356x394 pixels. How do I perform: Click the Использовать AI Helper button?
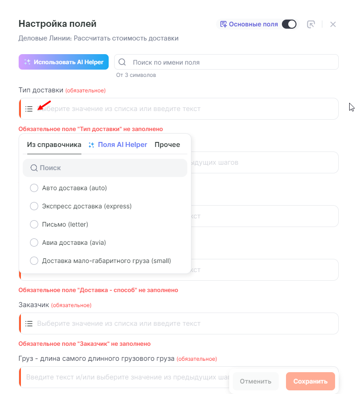(64, 62)
